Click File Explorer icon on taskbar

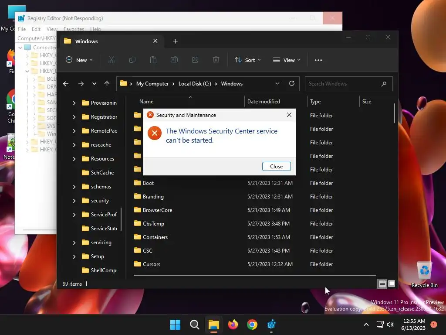pos(213,325)
